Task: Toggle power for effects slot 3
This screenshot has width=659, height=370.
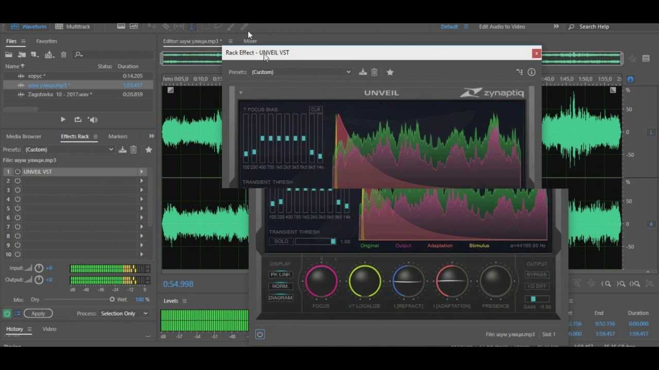Action: click(18, 190)
